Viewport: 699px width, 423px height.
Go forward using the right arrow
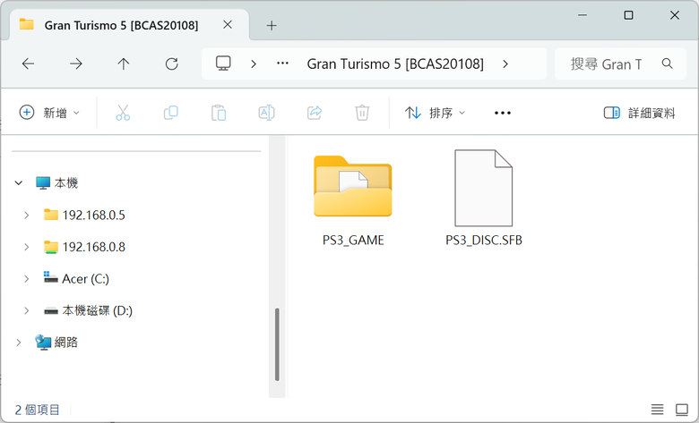click(76, 64)
